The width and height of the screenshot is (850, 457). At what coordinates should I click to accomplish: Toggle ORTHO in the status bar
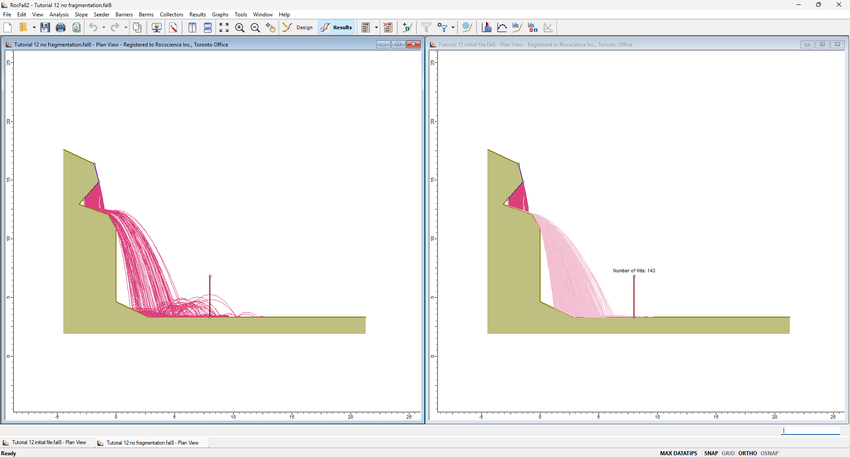pyautogui.click(x=747, y=453)
